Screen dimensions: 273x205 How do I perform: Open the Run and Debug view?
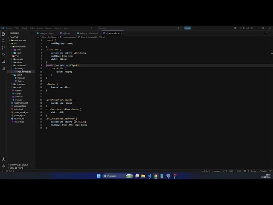point(3,55)
